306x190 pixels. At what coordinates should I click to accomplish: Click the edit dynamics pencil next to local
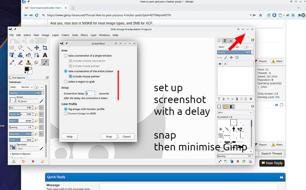(41, 149)
